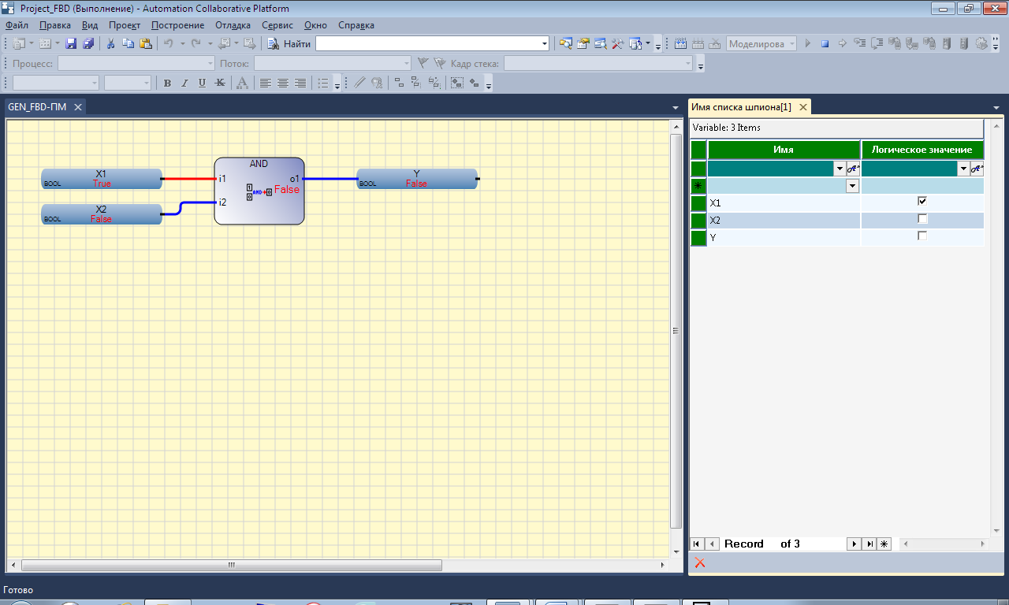Click inside the Найти search field

[x=427, y=44]
